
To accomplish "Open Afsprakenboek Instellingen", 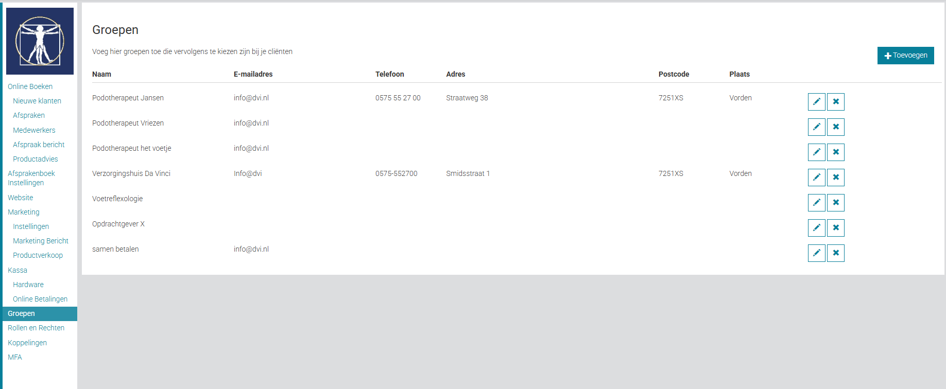I will pyautogui.click(x=31, y=178).
